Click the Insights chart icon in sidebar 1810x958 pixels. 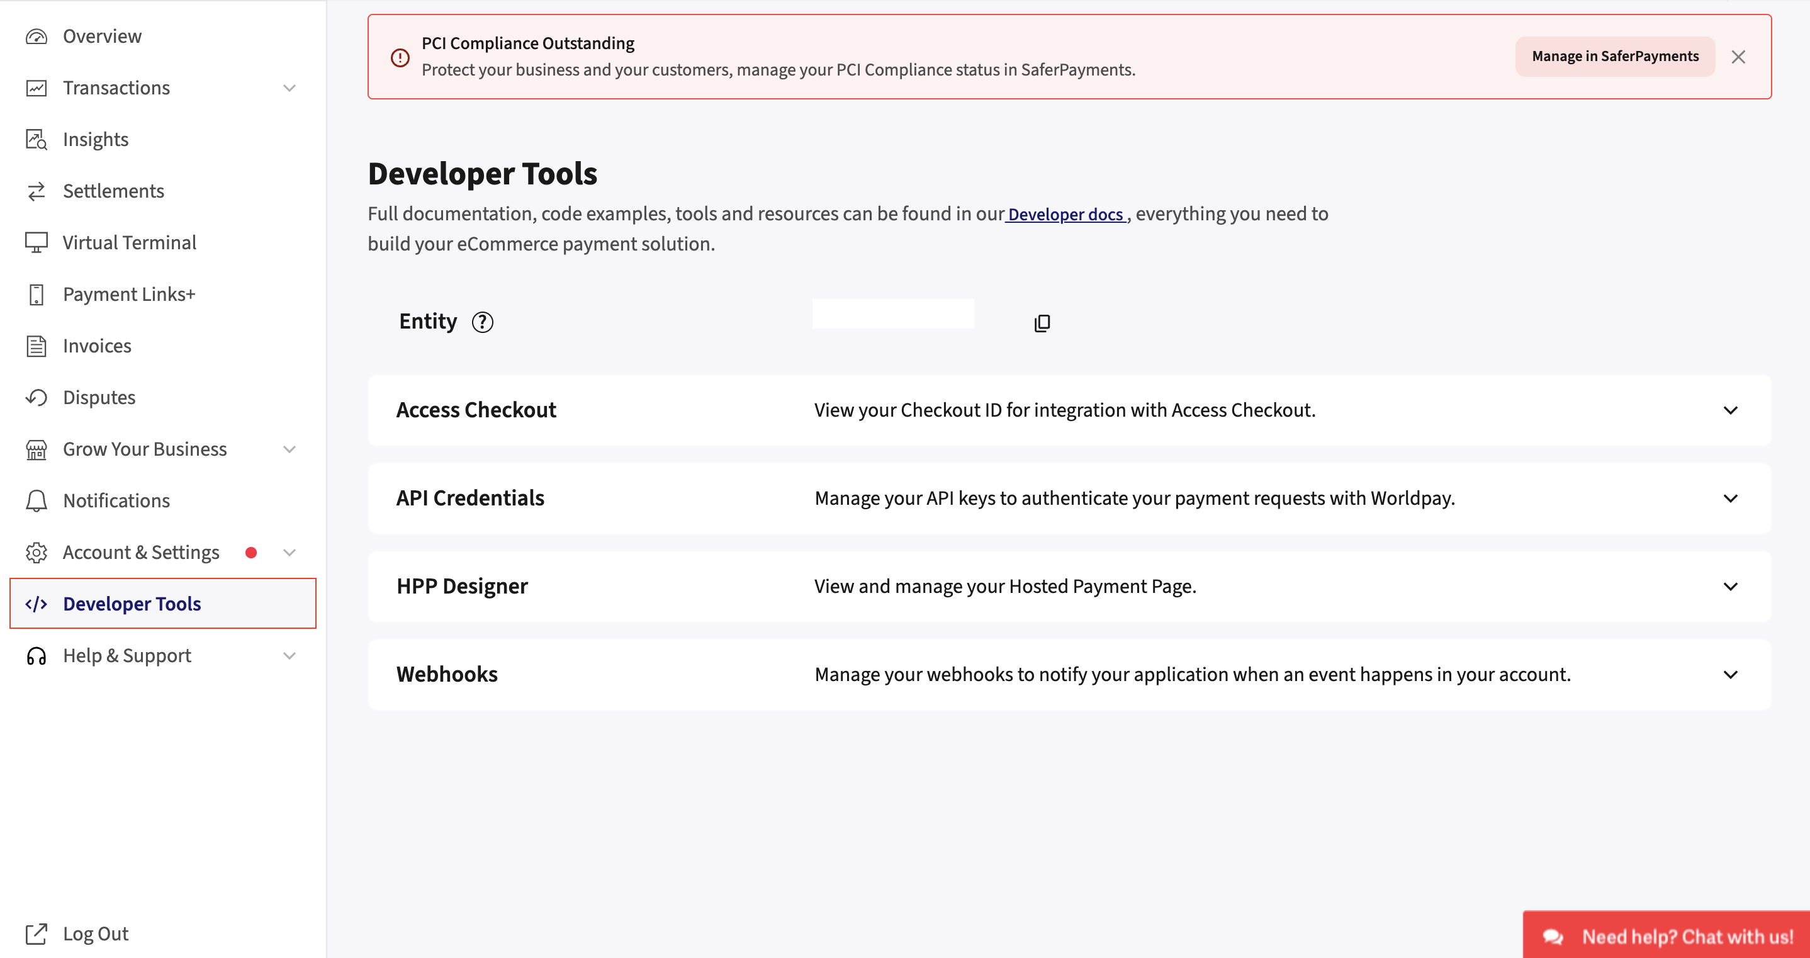(x=36, y=139)
